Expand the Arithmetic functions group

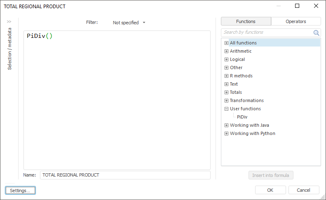pos(226,51)
